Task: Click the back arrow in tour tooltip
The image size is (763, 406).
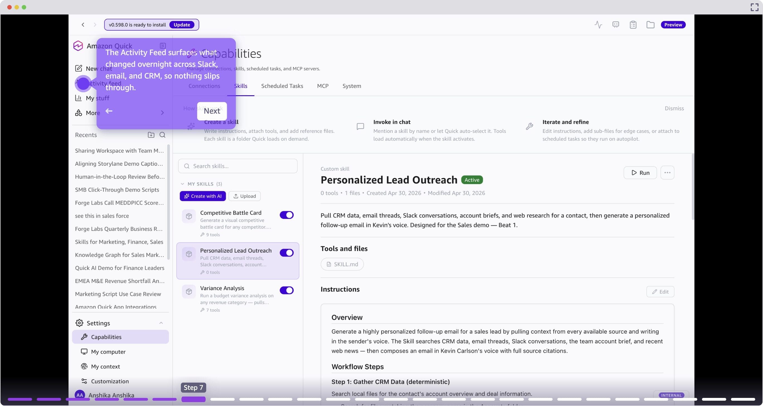Action: point(109,111)
